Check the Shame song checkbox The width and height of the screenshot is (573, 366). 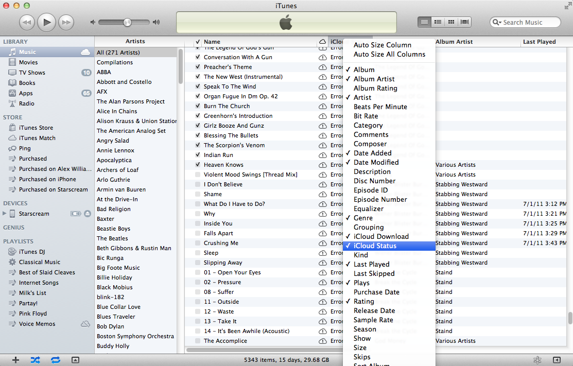tap(198, 194)
